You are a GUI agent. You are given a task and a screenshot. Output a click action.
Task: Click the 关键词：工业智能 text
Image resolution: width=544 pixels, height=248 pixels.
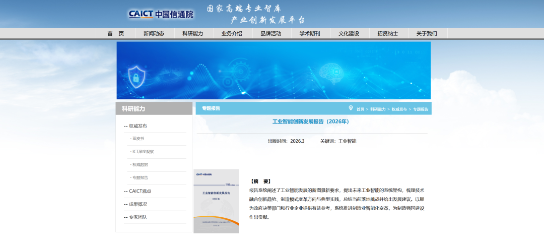(338, 141)
